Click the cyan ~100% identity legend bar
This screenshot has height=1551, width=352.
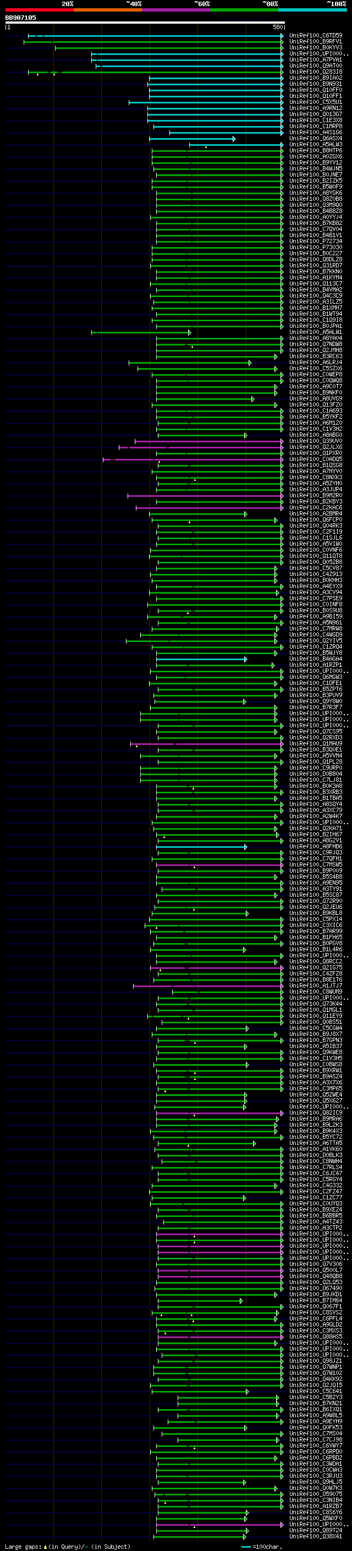(313, 10)
